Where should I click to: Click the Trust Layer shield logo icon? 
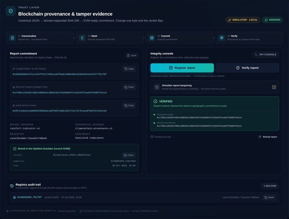point(11,11)
